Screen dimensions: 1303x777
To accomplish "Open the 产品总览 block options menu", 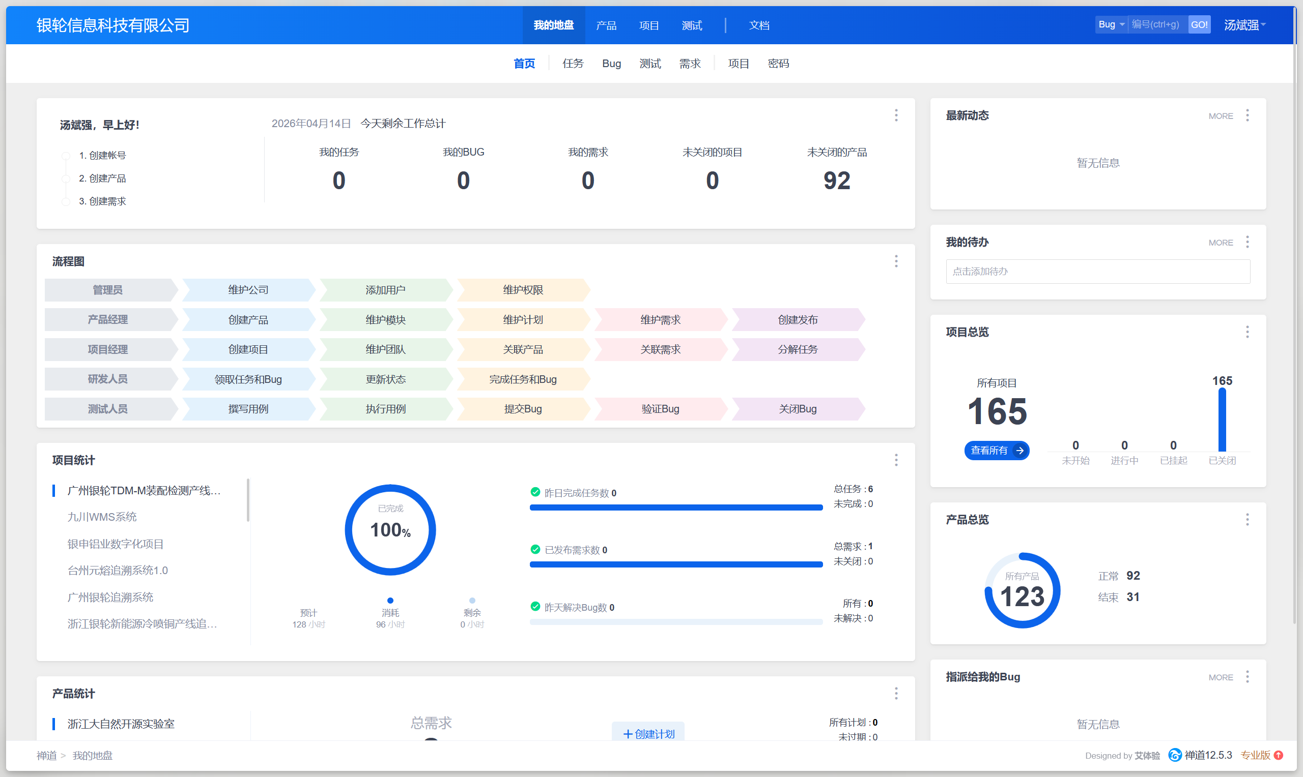I will (1247, 519).
